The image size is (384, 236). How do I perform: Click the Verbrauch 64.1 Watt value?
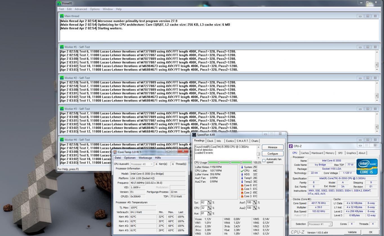coord(143,212)
